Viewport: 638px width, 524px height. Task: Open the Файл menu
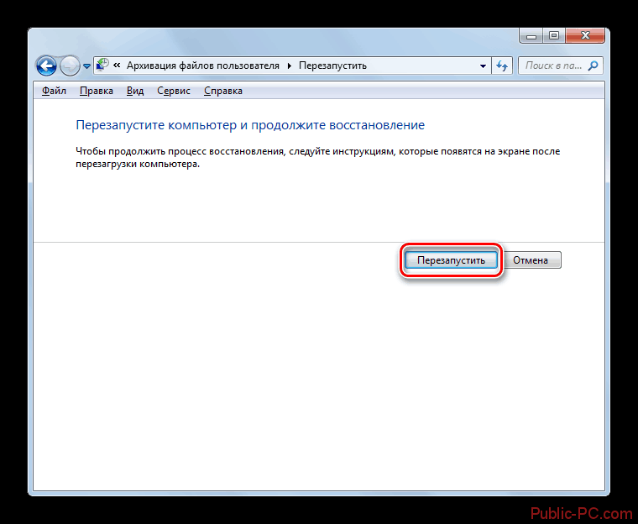pyautogui.click(x=54, y=91)
